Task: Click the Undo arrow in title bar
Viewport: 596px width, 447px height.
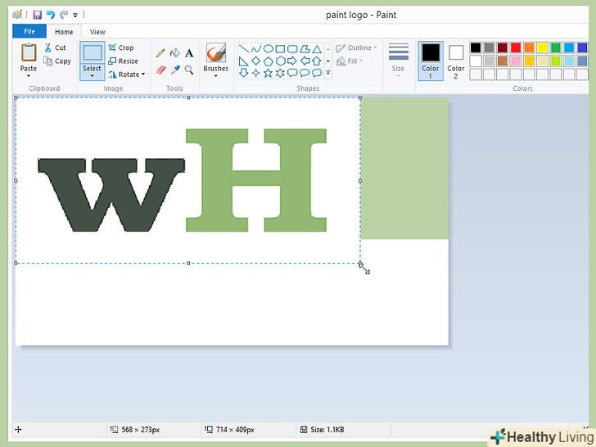Action: 50,15
